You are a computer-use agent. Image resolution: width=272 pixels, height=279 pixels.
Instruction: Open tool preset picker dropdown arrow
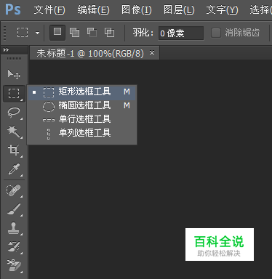(37, 33)
